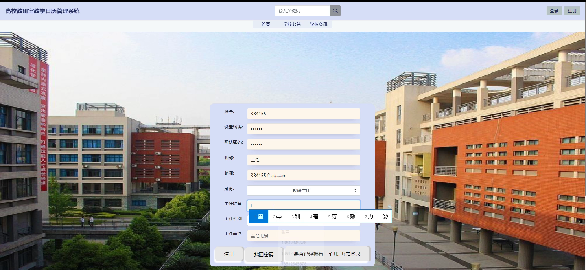Click the 注册 button at top right
Viewport: 586px width, 270px height.
coord(573,10)
